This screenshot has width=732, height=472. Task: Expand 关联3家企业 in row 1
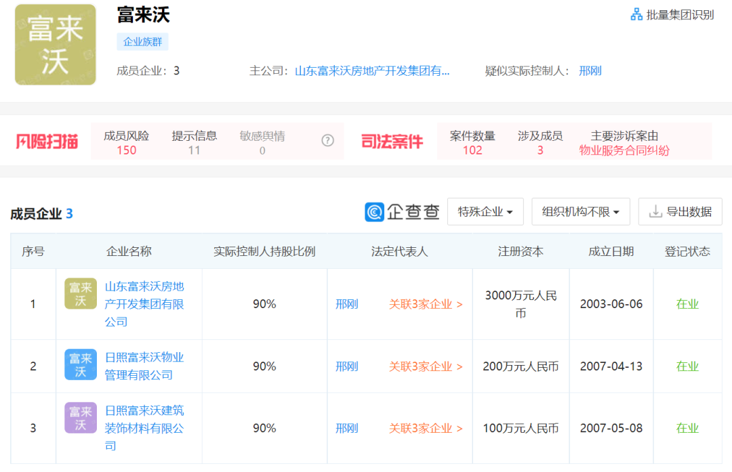(x=426, y=304)
